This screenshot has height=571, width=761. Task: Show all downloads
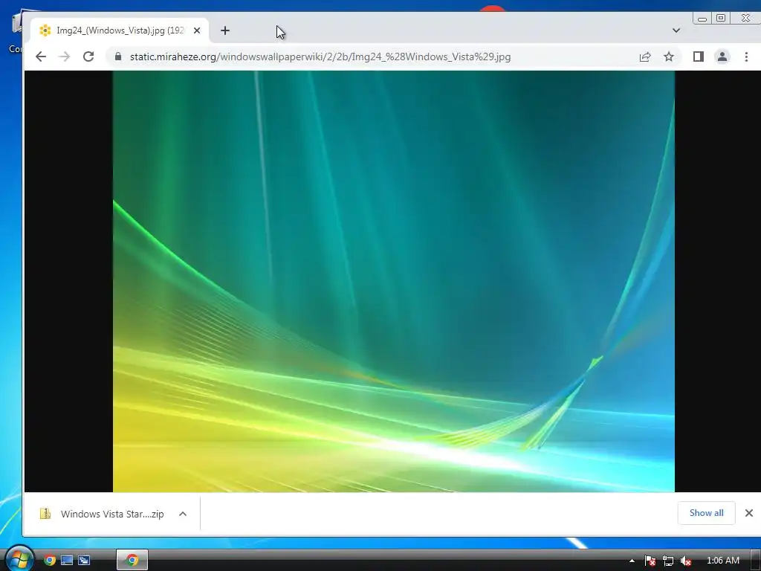click(706, 513)
